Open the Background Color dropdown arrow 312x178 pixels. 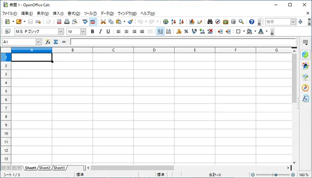[255, 31]
